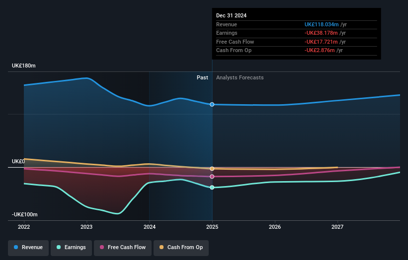Click the -UK£2.876m cash from op value
Image resolution: width=408 pixels, height=260 pixels.
point(320,51)
